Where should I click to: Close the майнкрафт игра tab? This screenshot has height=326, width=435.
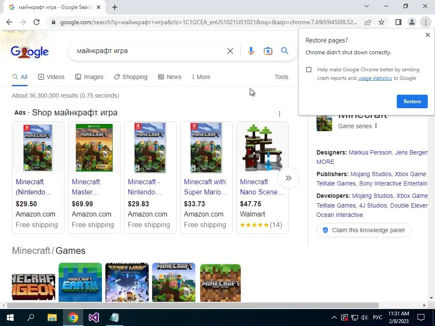(99, 8)
